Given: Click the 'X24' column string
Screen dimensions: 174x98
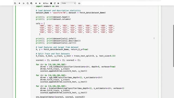Looking at the screenshot, I should point(72,30).
